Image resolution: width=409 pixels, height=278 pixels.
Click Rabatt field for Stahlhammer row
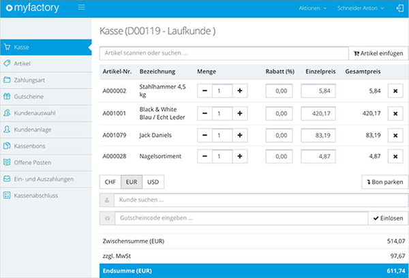click(279, 91)
